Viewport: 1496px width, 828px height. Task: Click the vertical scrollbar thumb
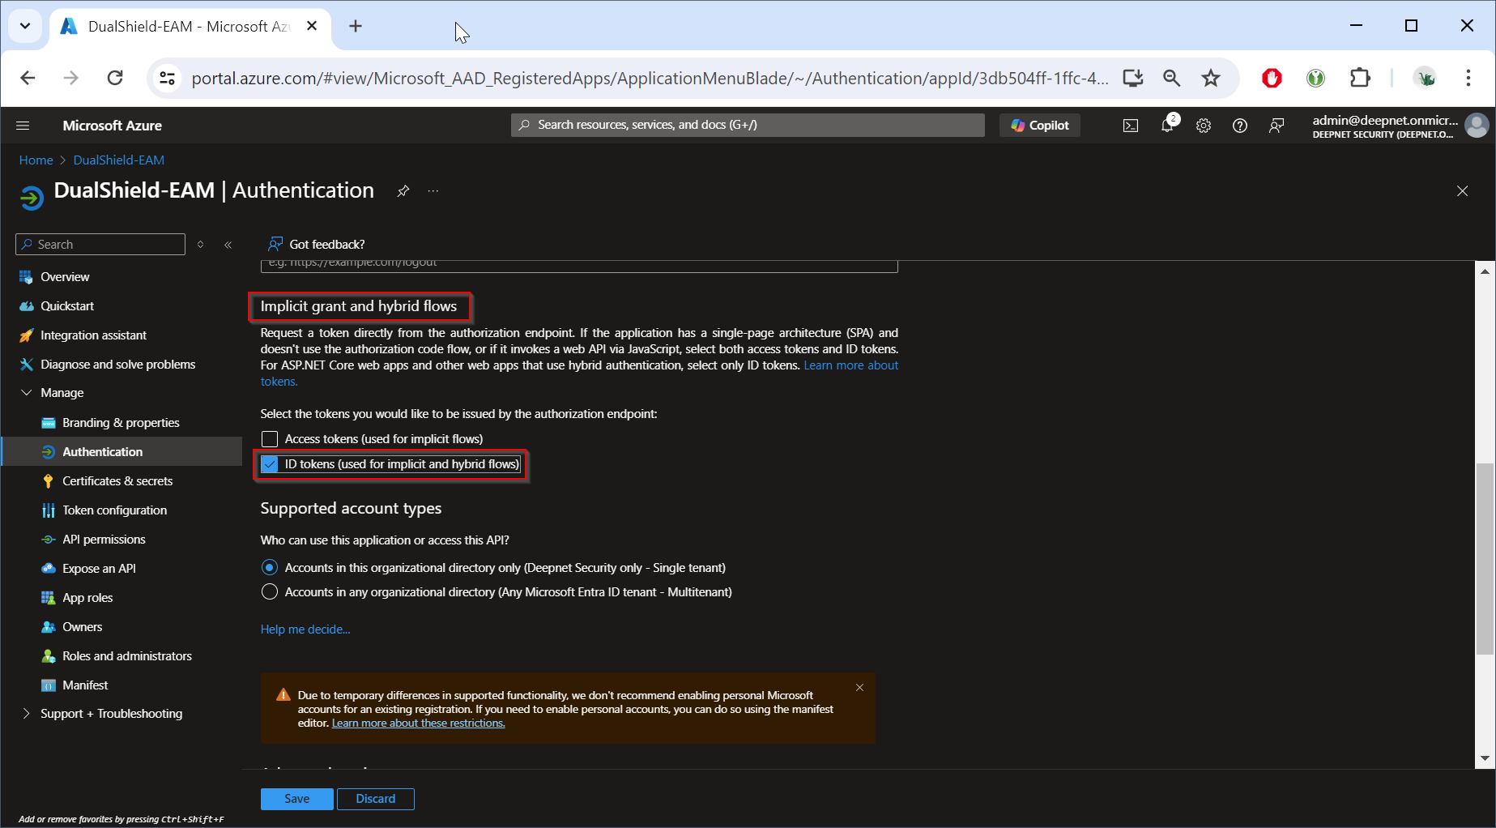tap(1484, 558)
